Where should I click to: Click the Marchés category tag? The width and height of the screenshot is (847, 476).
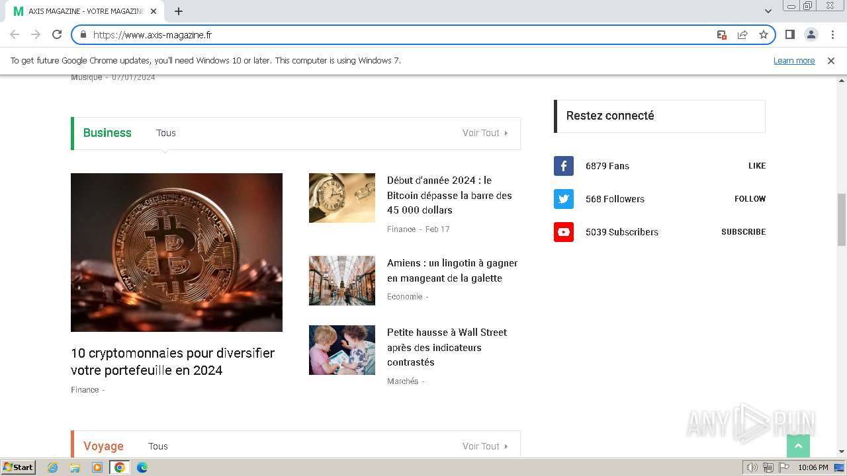[403, 381]
